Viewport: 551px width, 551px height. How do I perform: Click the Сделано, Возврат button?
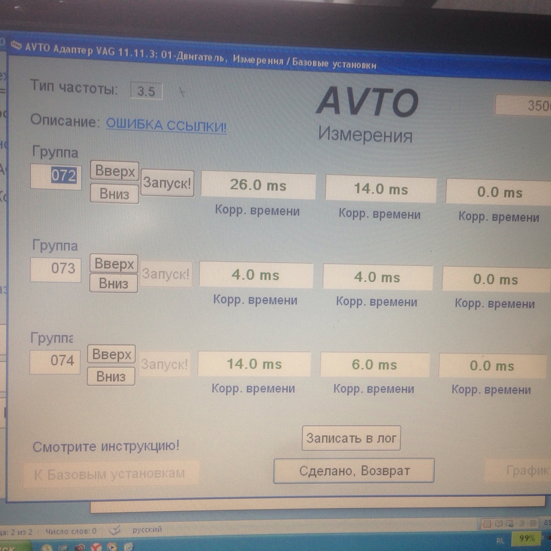[354, 471]
